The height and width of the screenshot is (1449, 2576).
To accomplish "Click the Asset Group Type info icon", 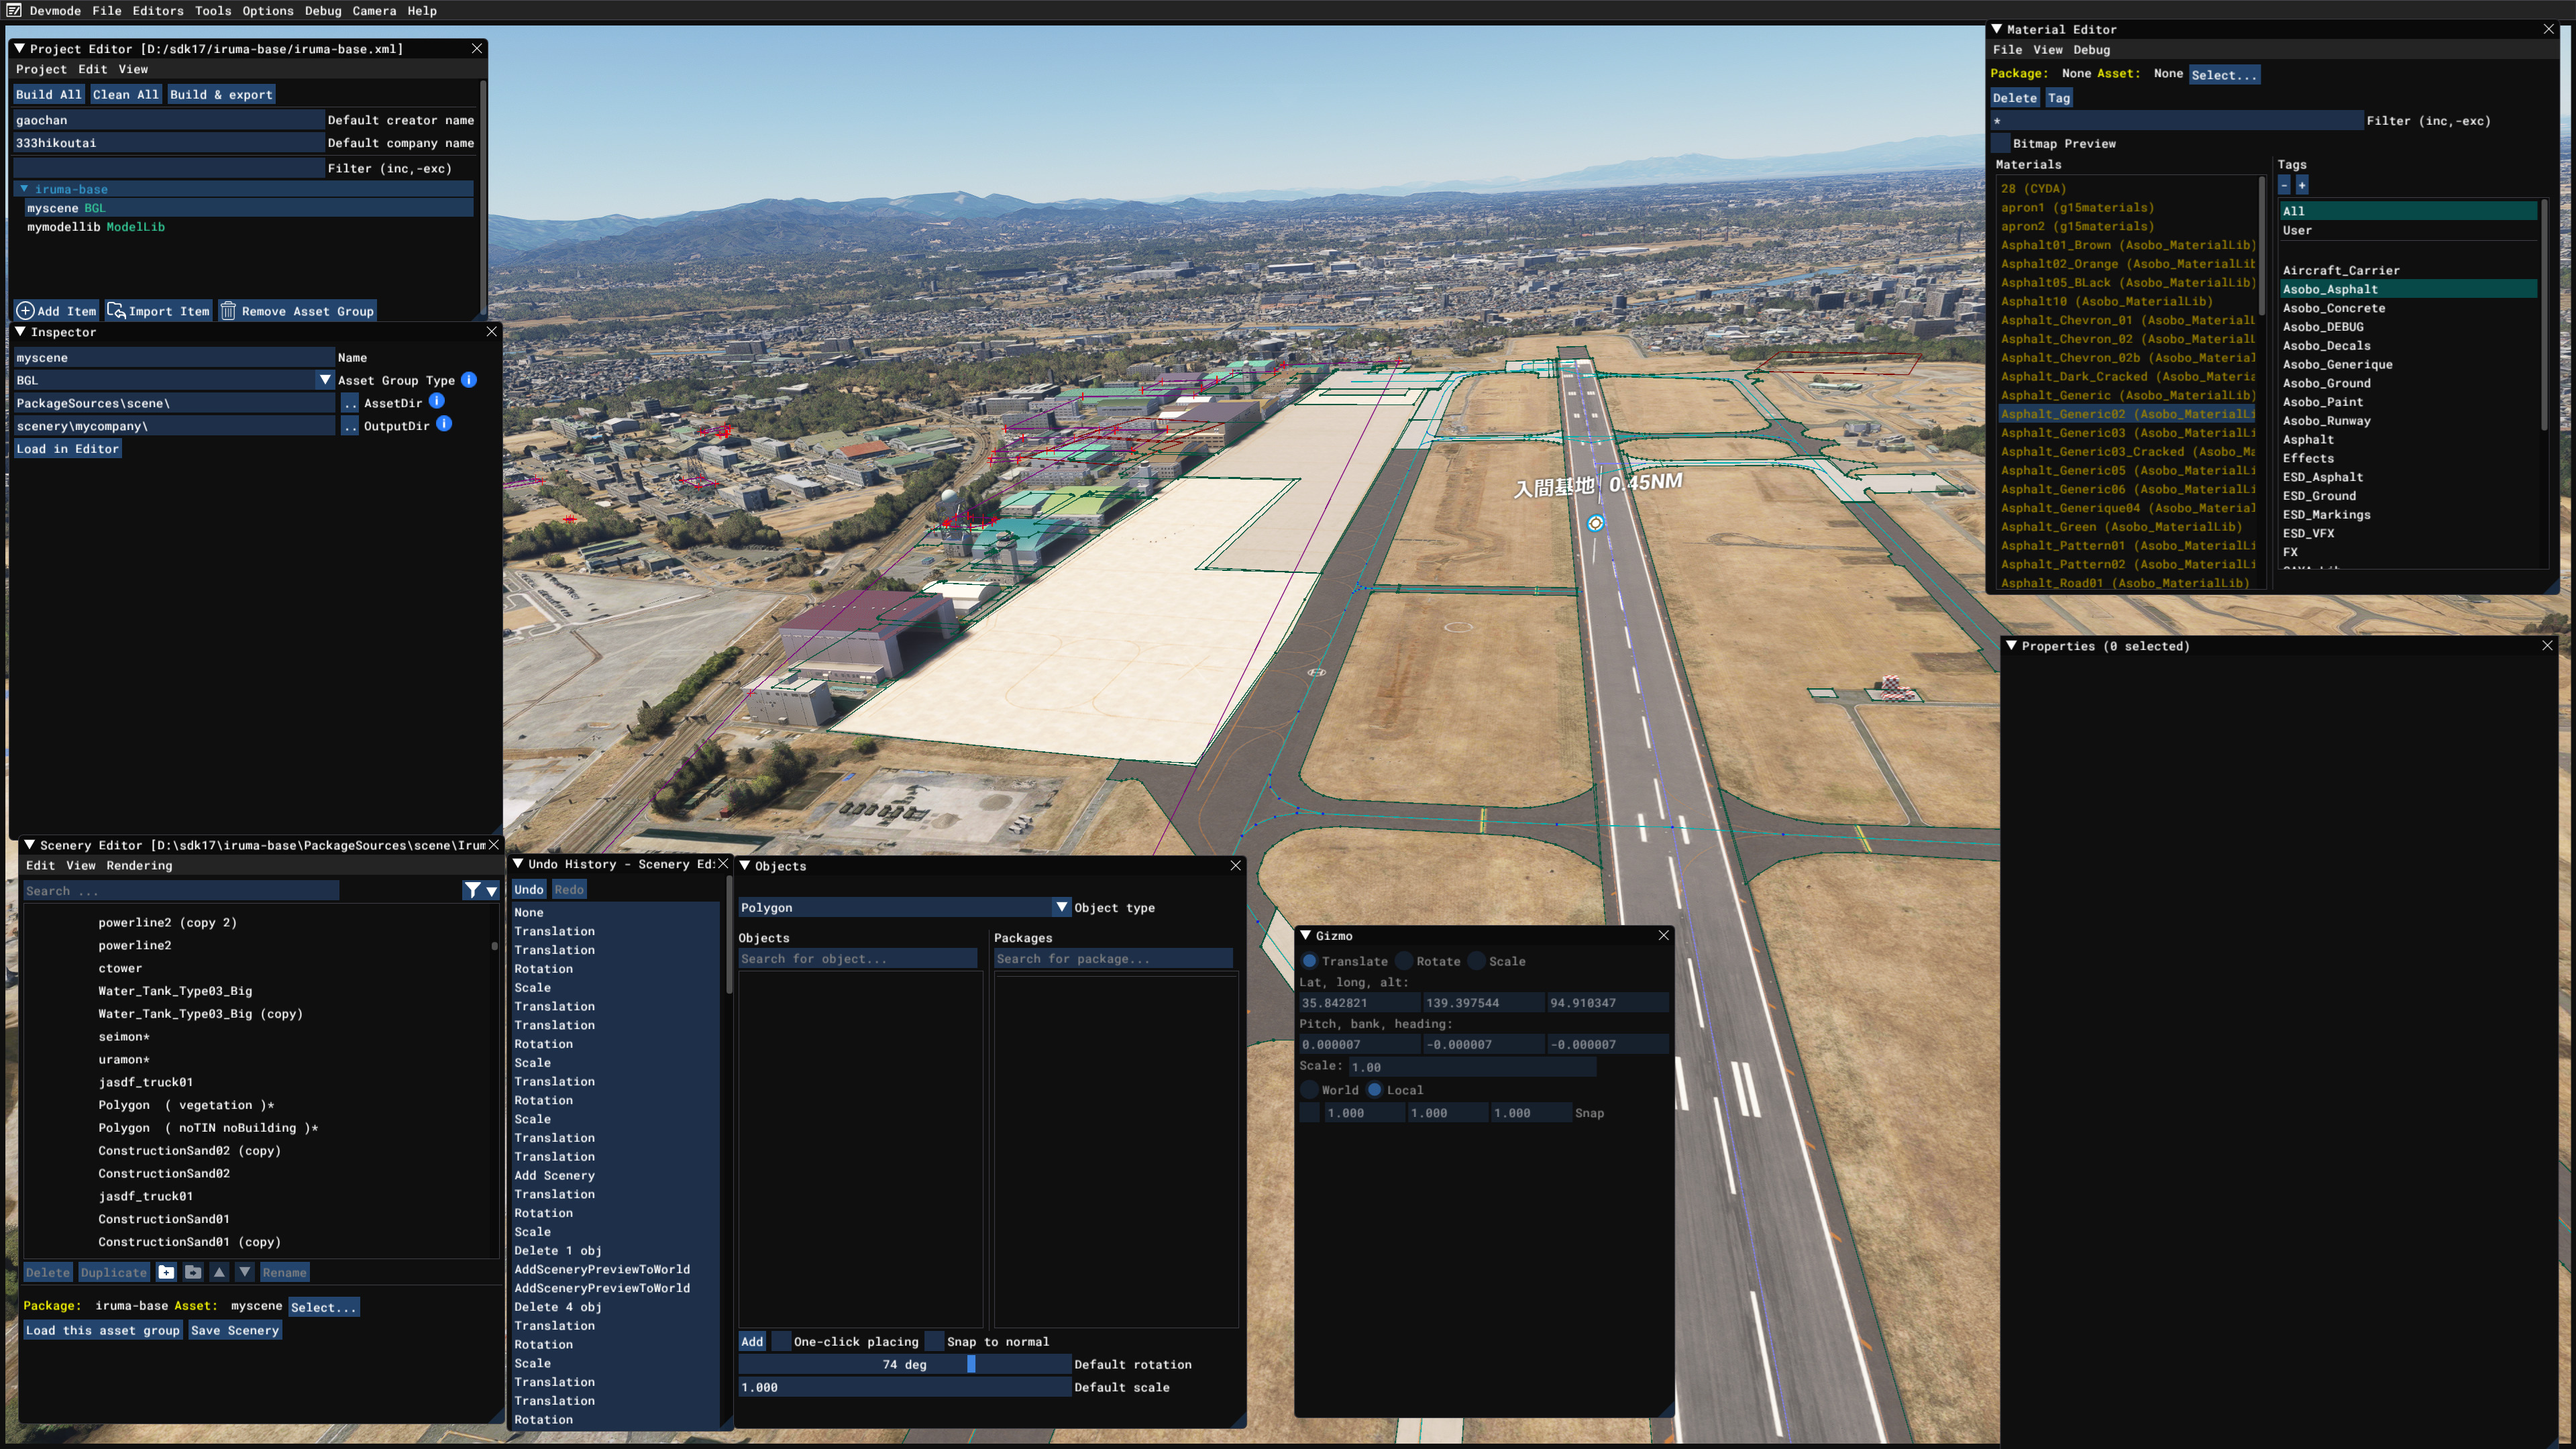I will point(469,380).
